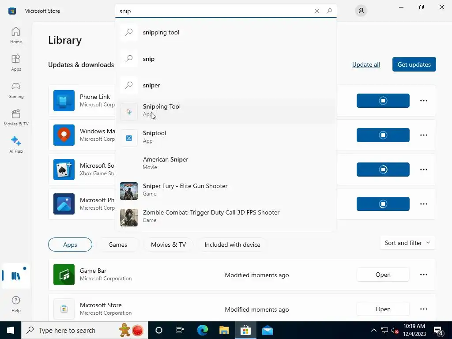The image size is (452, 339).
Task: Open Cortana circle on the taskbar
Action: pos(159,330)
